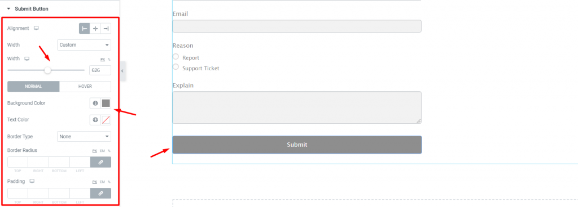The height and width of the screenshot is (207, 578).
Task: Select the Report radio option
Action: click(176, 56)
